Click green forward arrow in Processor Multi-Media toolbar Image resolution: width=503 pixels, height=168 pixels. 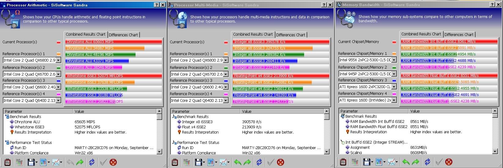pos(247,162)
